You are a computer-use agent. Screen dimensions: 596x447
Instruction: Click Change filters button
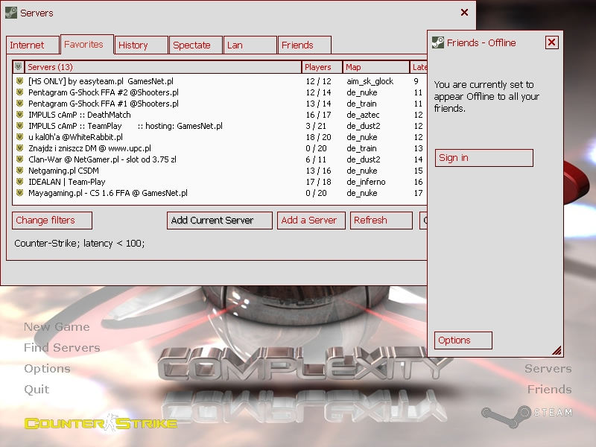[x=52, y=221]
